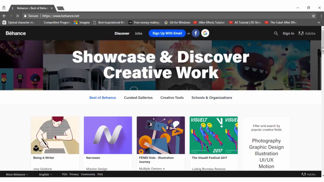Filter by Photography field

tap(266, 141)
